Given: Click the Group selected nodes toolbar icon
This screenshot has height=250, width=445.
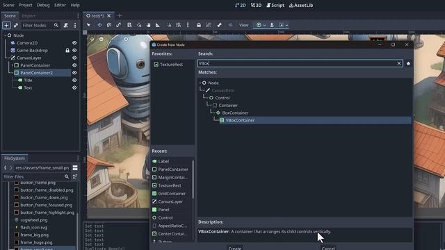Looking at the screenshot, I should (209, 25).
